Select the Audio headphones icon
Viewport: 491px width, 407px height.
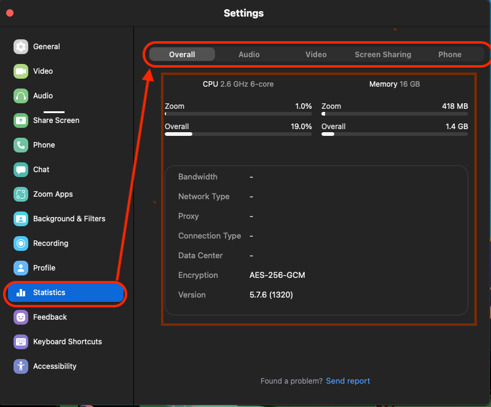[22, 96]
